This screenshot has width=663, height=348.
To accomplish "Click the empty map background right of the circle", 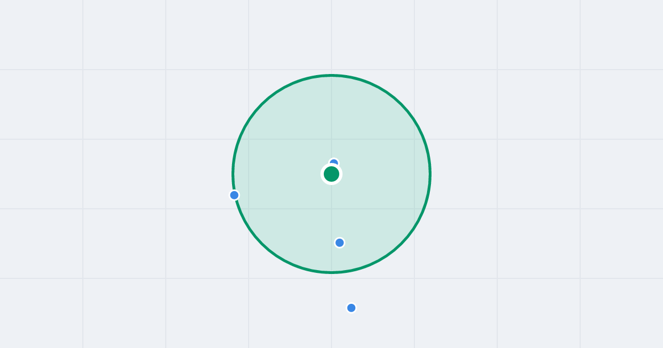I will coord(539,174).
